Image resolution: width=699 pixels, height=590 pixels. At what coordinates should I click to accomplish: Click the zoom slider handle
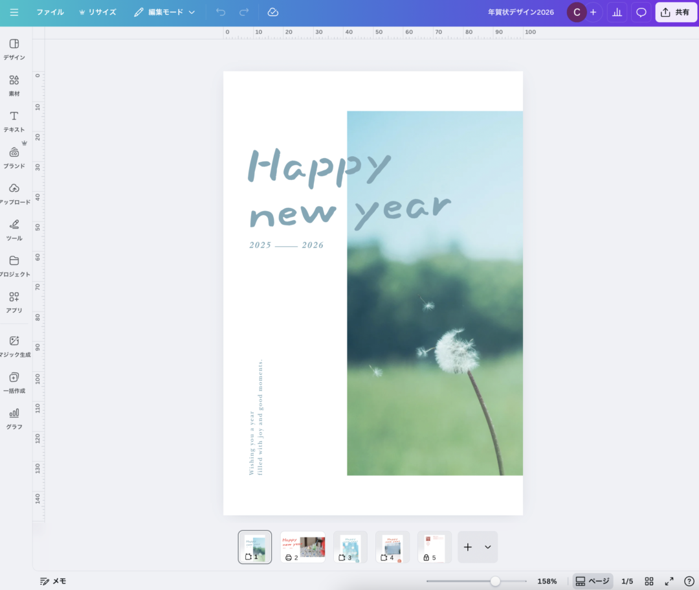click(495, 581)
